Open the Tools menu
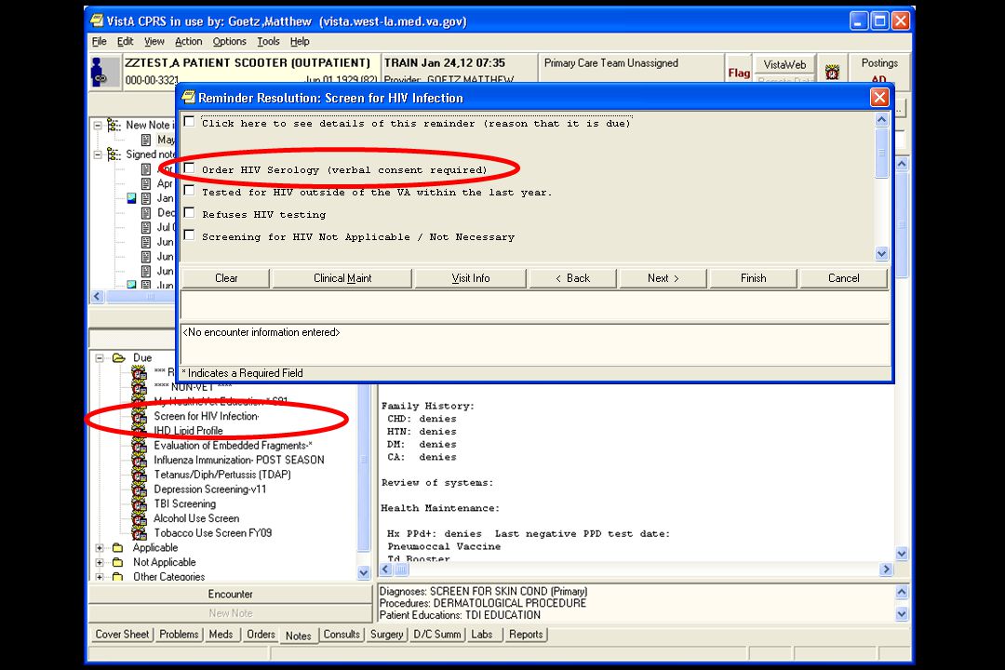 click(268, 42)
